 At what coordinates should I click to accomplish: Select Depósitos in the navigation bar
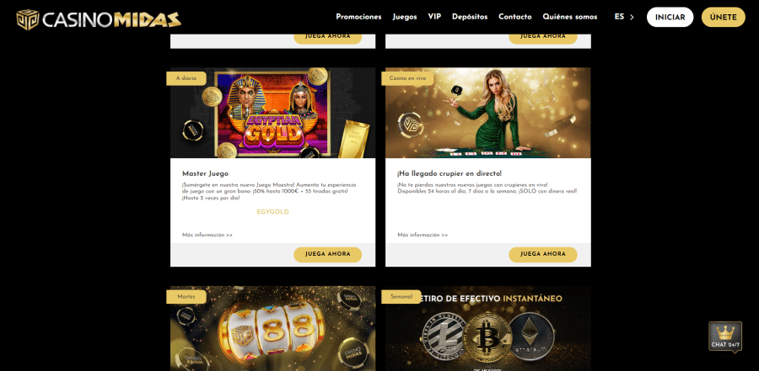pyautogui.click(x=470, y=17)
